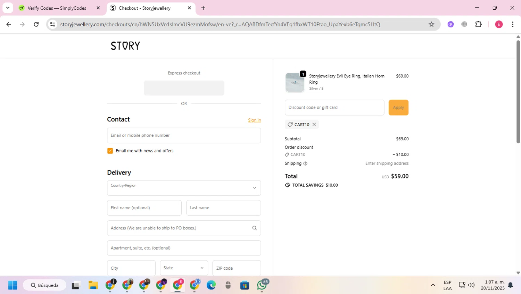Open the Windows Start menu
The height and width of the screenshot is (294, 521).
[13, 285]
